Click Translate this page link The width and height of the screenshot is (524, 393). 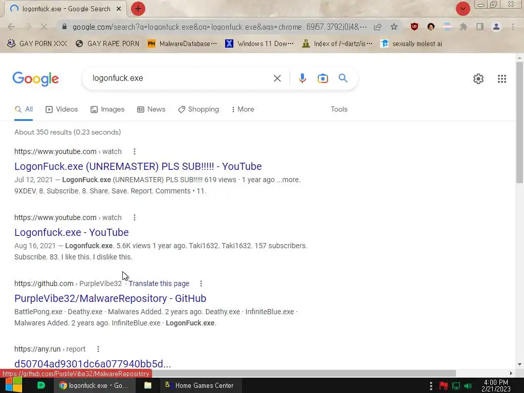coord(159,283)
